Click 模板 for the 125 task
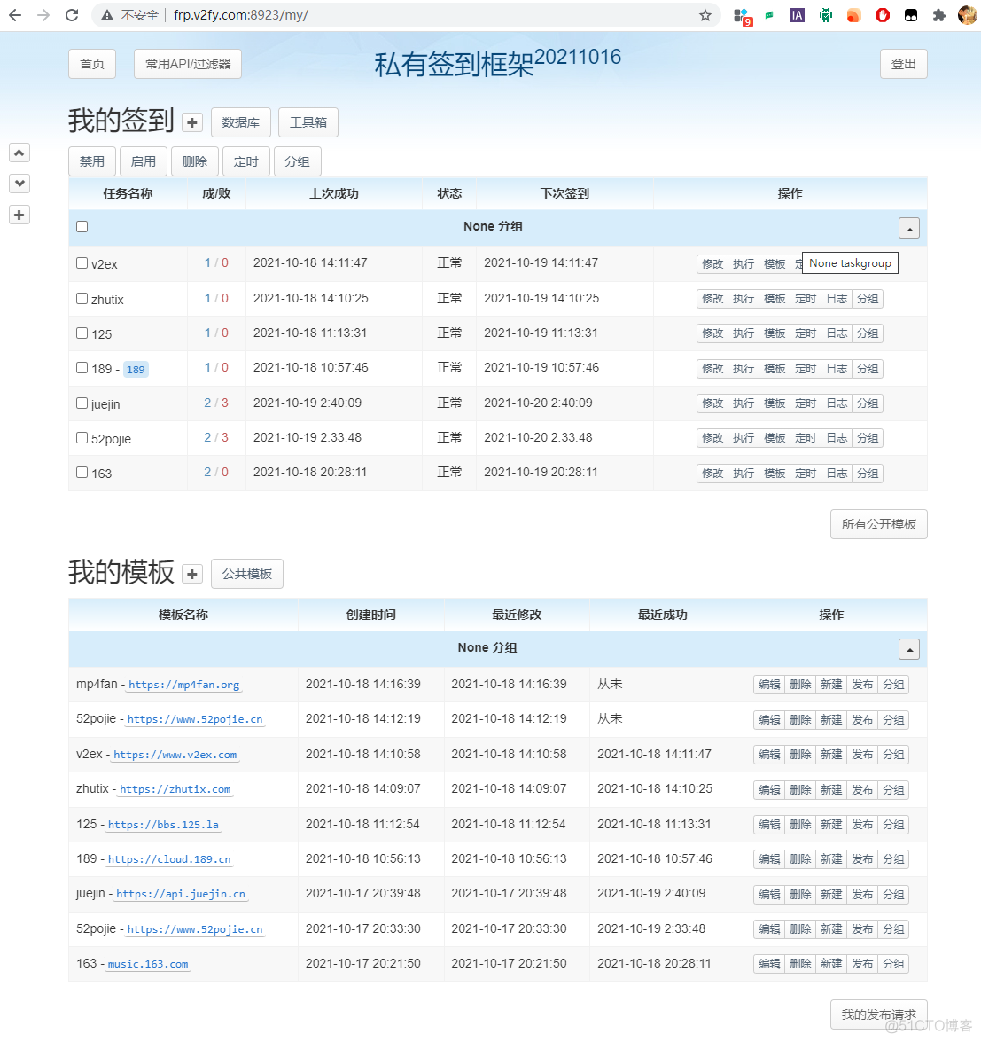This screenshot has width=981, height=1042. point(775,333)
